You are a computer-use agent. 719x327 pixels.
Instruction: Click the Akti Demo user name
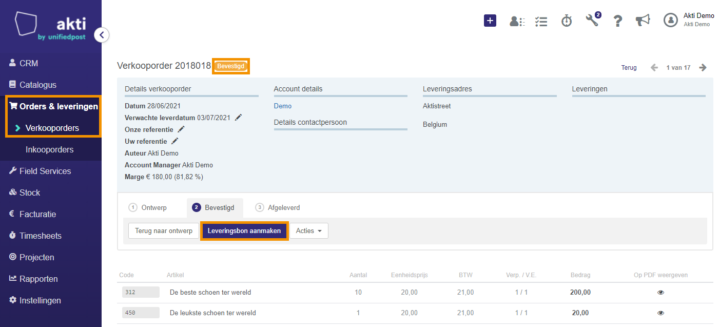(699, 16)
